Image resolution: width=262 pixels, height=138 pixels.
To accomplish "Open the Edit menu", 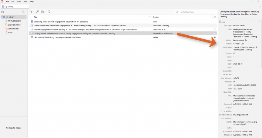I will pyautogui.click(x=13, y=2).
